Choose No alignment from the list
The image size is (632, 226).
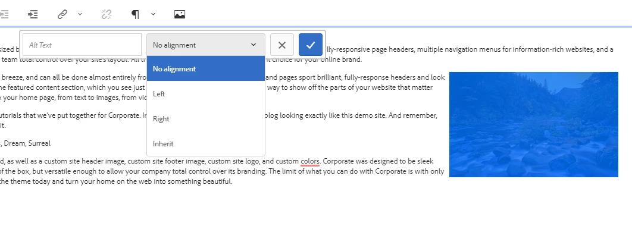(x=205, y=68)
